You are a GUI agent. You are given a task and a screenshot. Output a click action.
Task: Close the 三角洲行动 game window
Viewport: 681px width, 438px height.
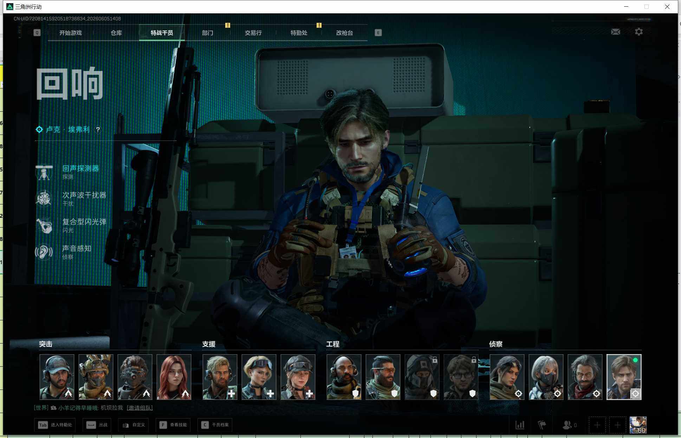point(667,7)
